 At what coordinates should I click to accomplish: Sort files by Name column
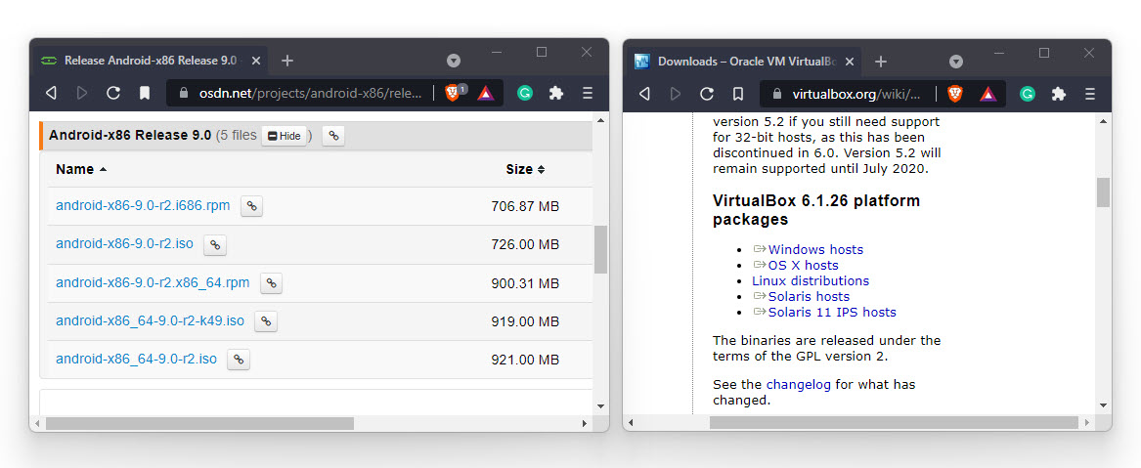81,169
